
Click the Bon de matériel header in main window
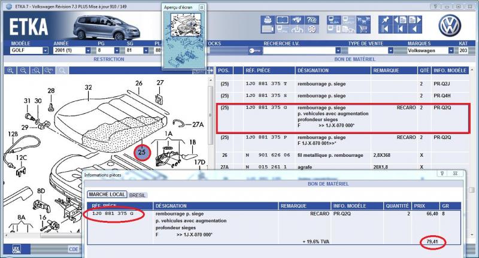coord(354,59)
